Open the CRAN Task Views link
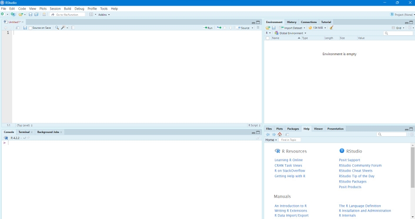This screenshot has width=415, height=219. [288, 165]
